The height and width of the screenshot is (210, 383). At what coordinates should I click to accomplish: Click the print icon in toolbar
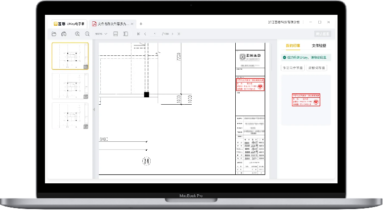[x=64, y=34]
